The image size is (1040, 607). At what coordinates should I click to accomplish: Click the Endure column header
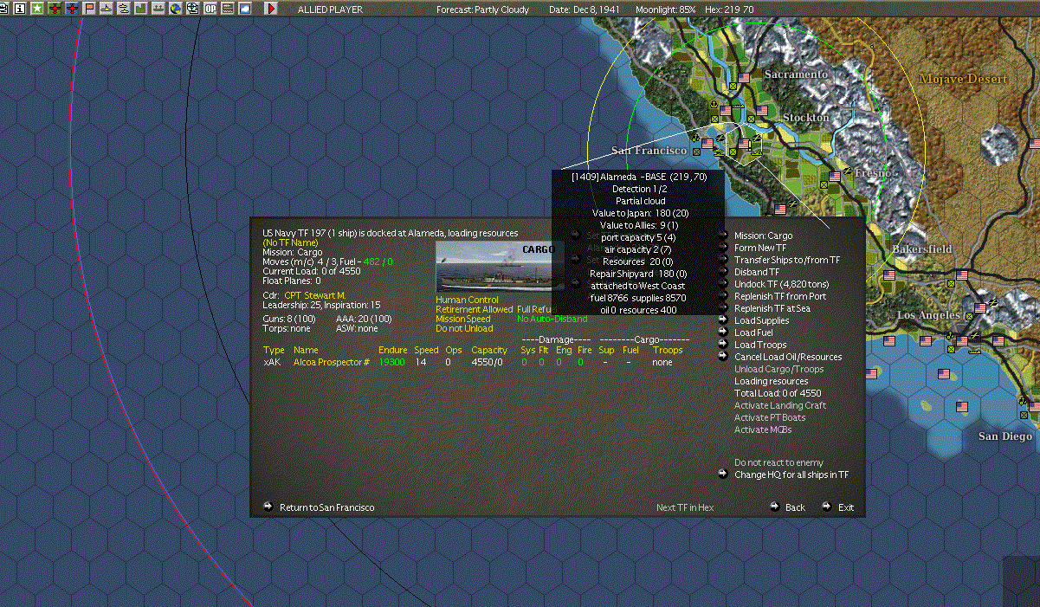pyautogui.click(x=392, y=350)
